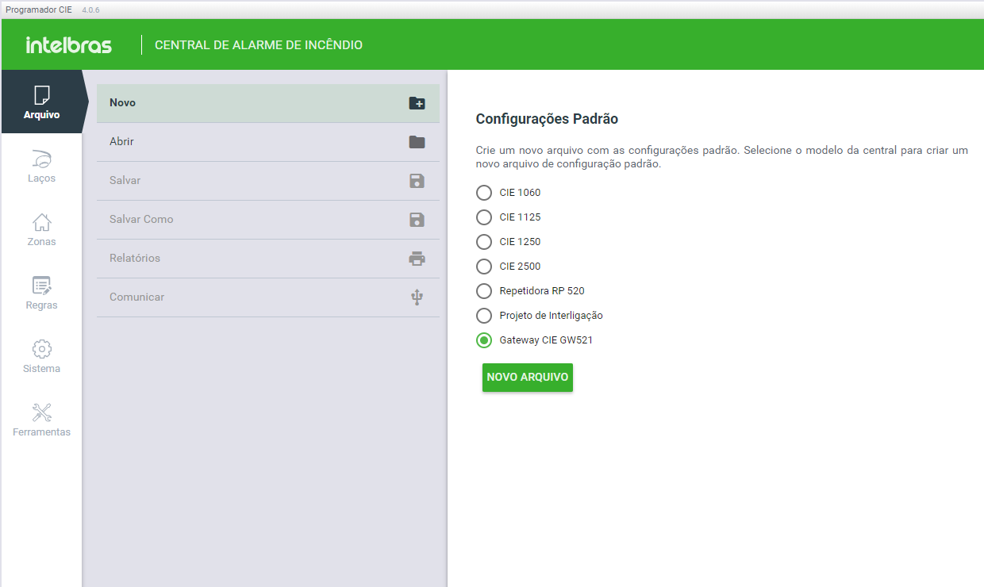Open the Arquivo sidebar section
Screen dimensions: 984x587
click(x=41, y=102)
